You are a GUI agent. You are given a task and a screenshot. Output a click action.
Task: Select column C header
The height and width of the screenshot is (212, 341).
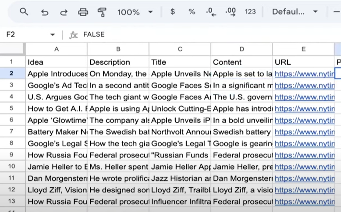(x=180, y=49)
